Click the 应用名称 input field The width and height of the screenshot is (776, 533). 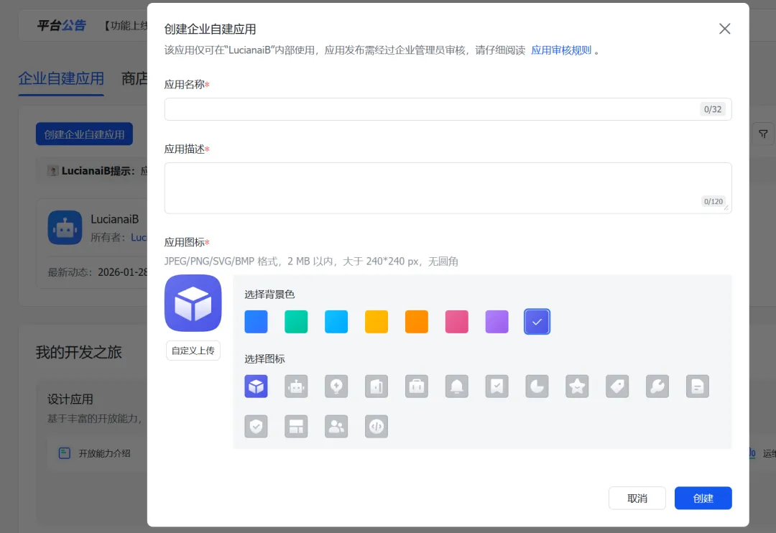tap(448, 109)
